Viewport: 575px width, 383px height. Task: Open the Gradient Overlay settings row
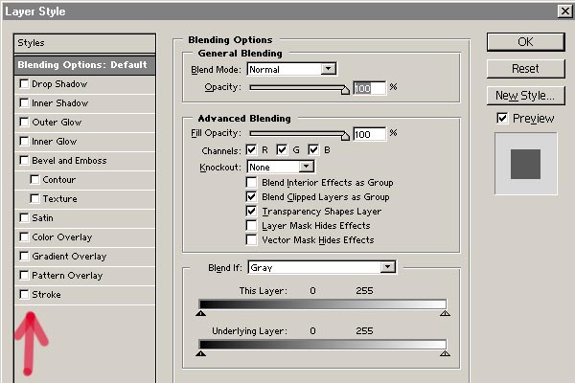(x=84, y=257)
